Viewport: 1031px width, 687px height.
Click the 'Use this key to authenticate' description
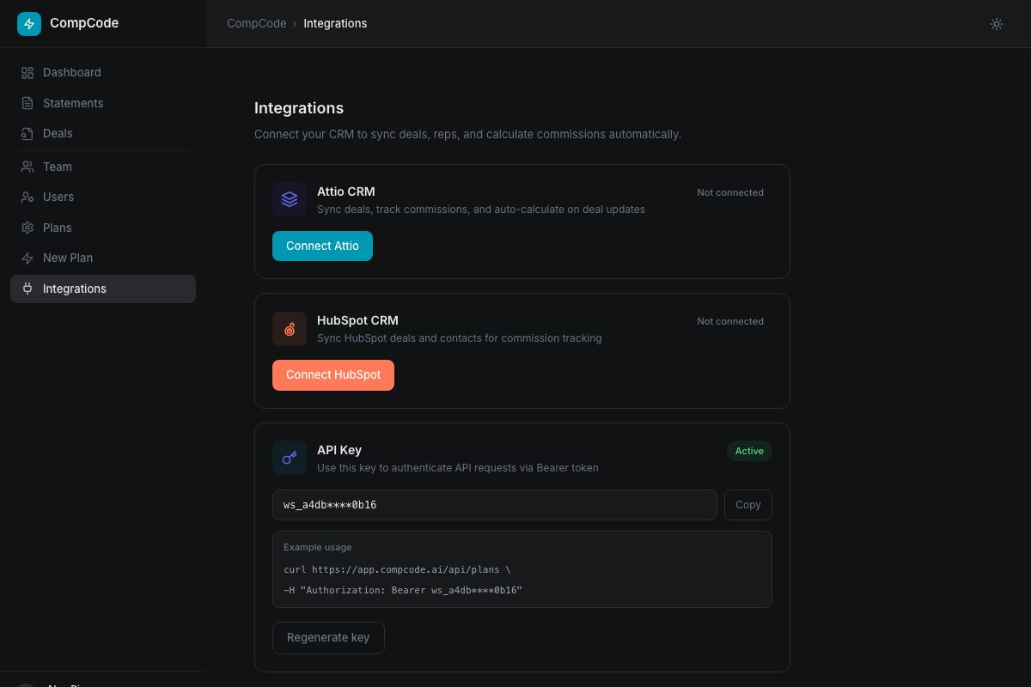tap(458, 468)
